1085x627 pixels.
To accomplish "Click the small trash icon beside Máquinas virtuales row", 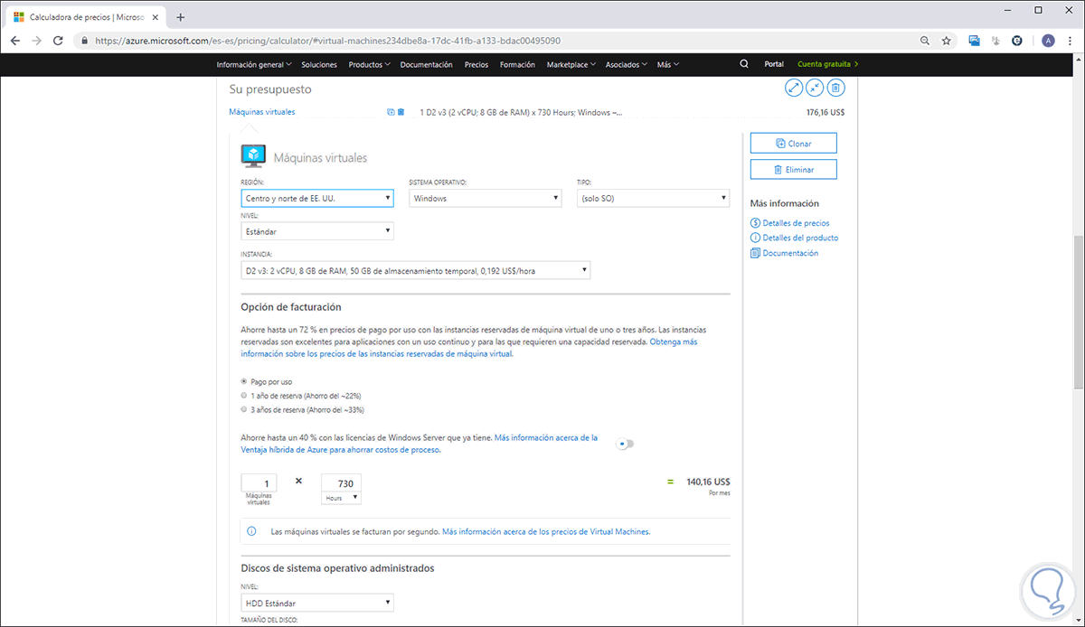I will pos(401,112).
